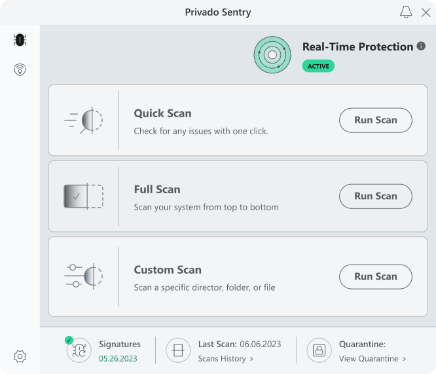This screenshot has width=436, height=374.
Task: Click the Quick Scan icon
Action: click(84, 121)
